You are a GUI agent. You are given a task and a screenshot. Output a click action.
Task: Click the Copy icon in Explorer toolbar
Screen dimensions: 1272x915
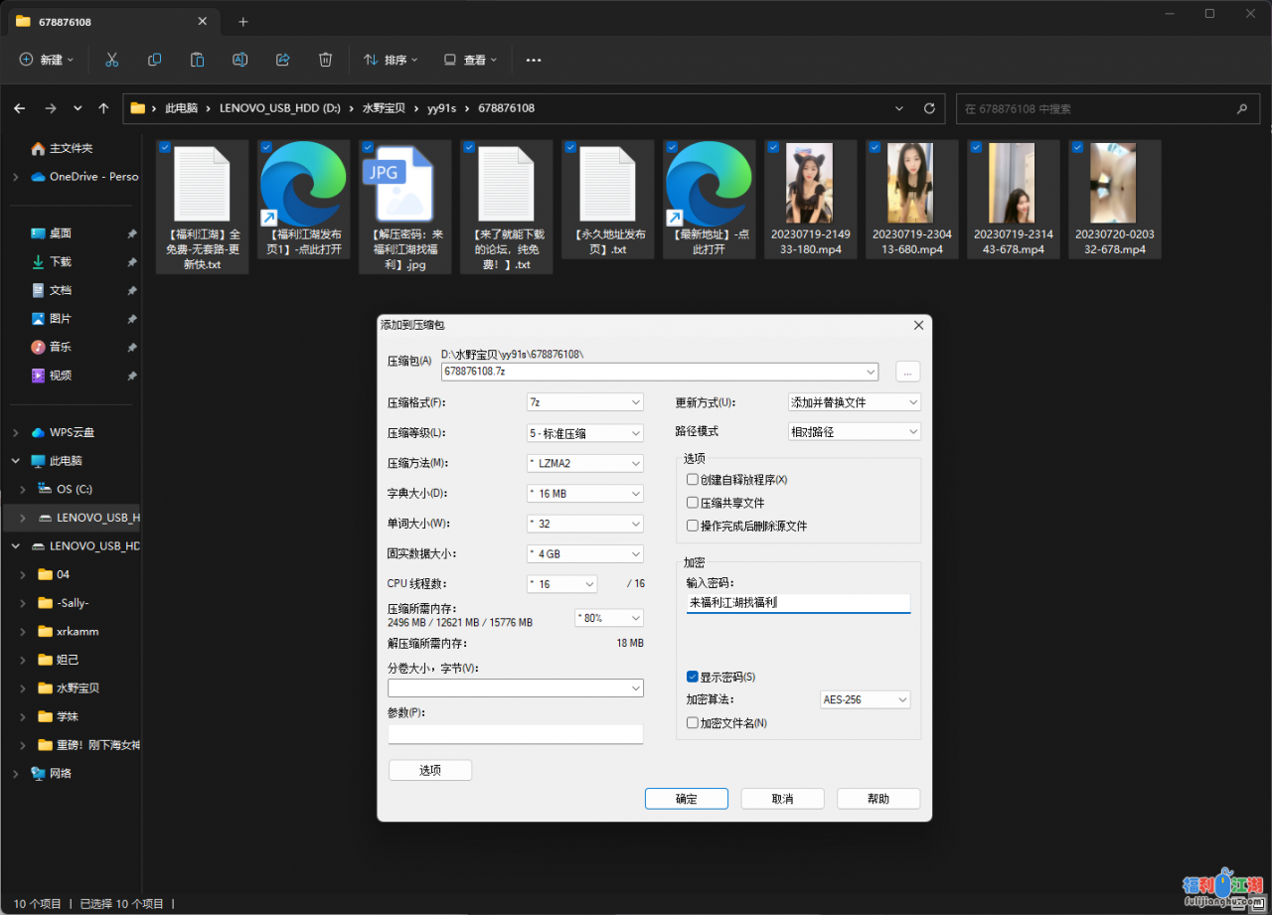click(154, 60)
